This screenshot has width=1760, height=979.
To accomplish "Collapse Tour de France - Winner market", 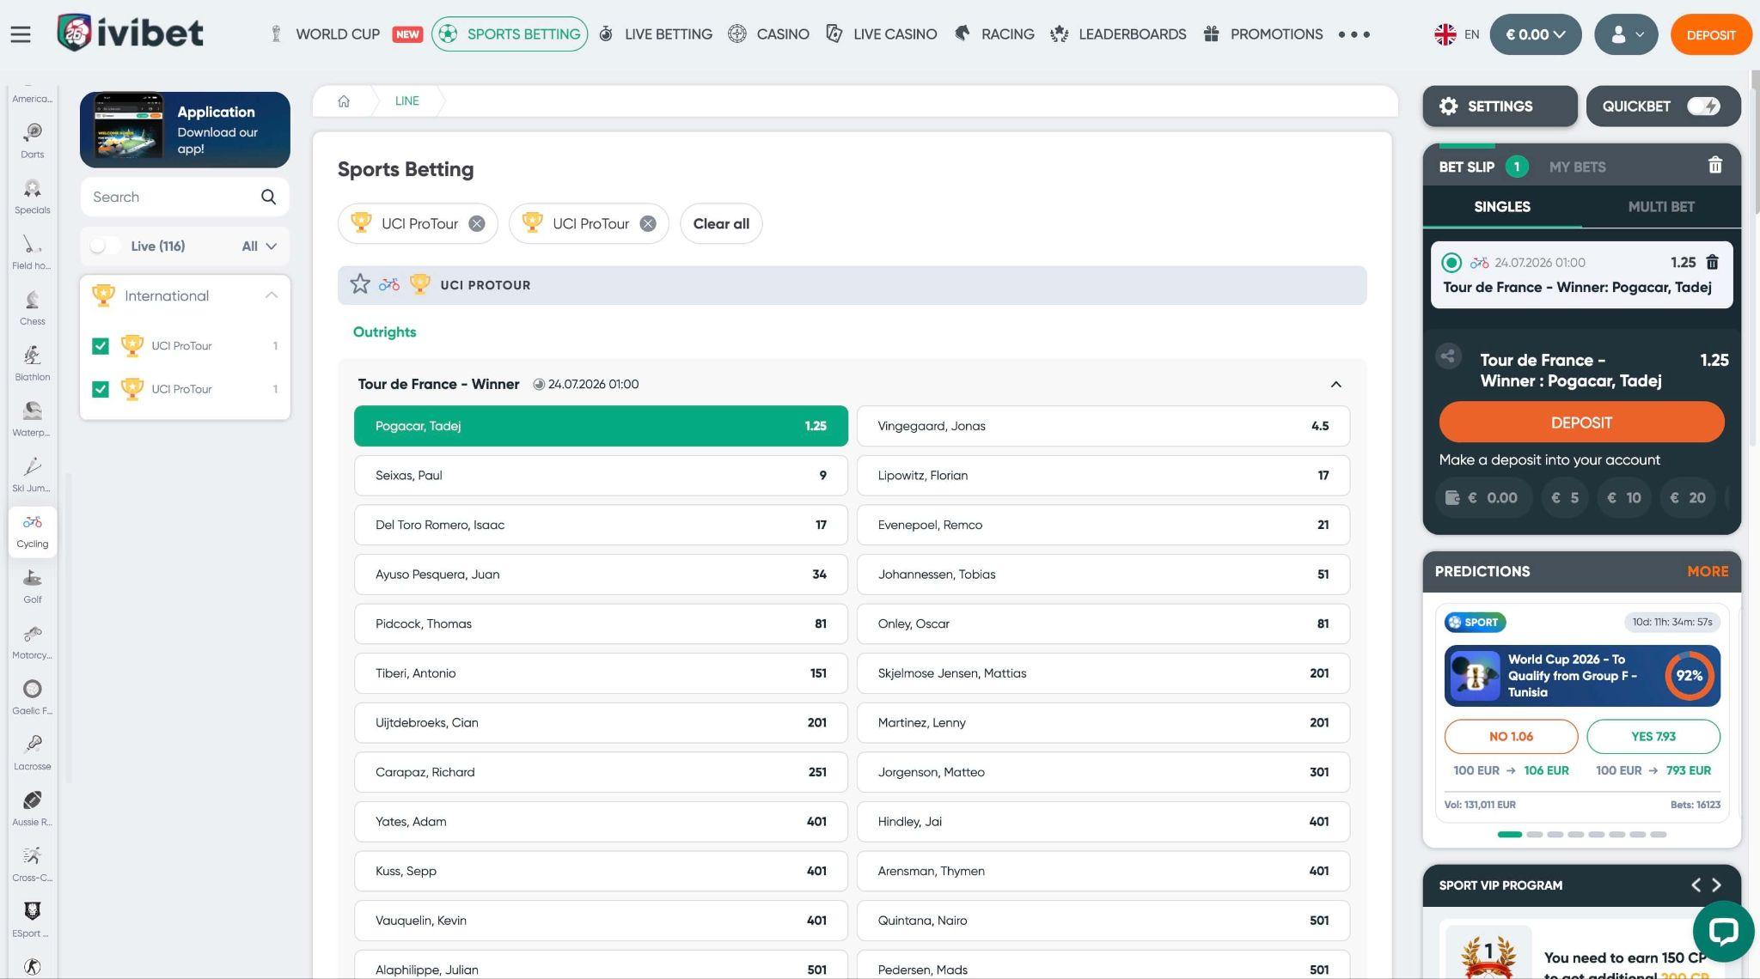I will tap(1335, 384).
